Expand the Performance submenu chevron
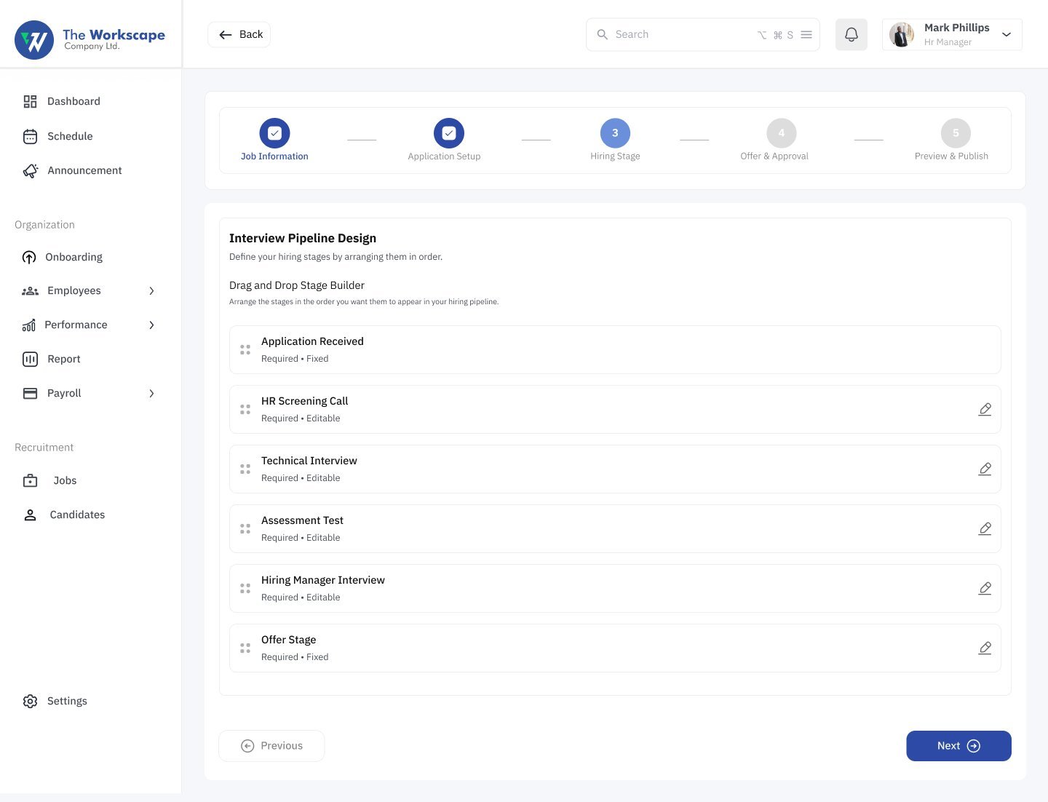The image size is (1048, 802). click(x=151, y=325)
